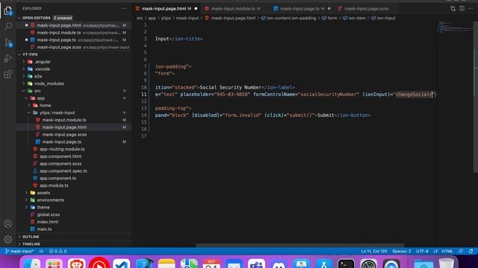Collapse the ytips/mask-input folder
Image resolution: width=478 pixels, height=268 pixels.
[57, 112]
